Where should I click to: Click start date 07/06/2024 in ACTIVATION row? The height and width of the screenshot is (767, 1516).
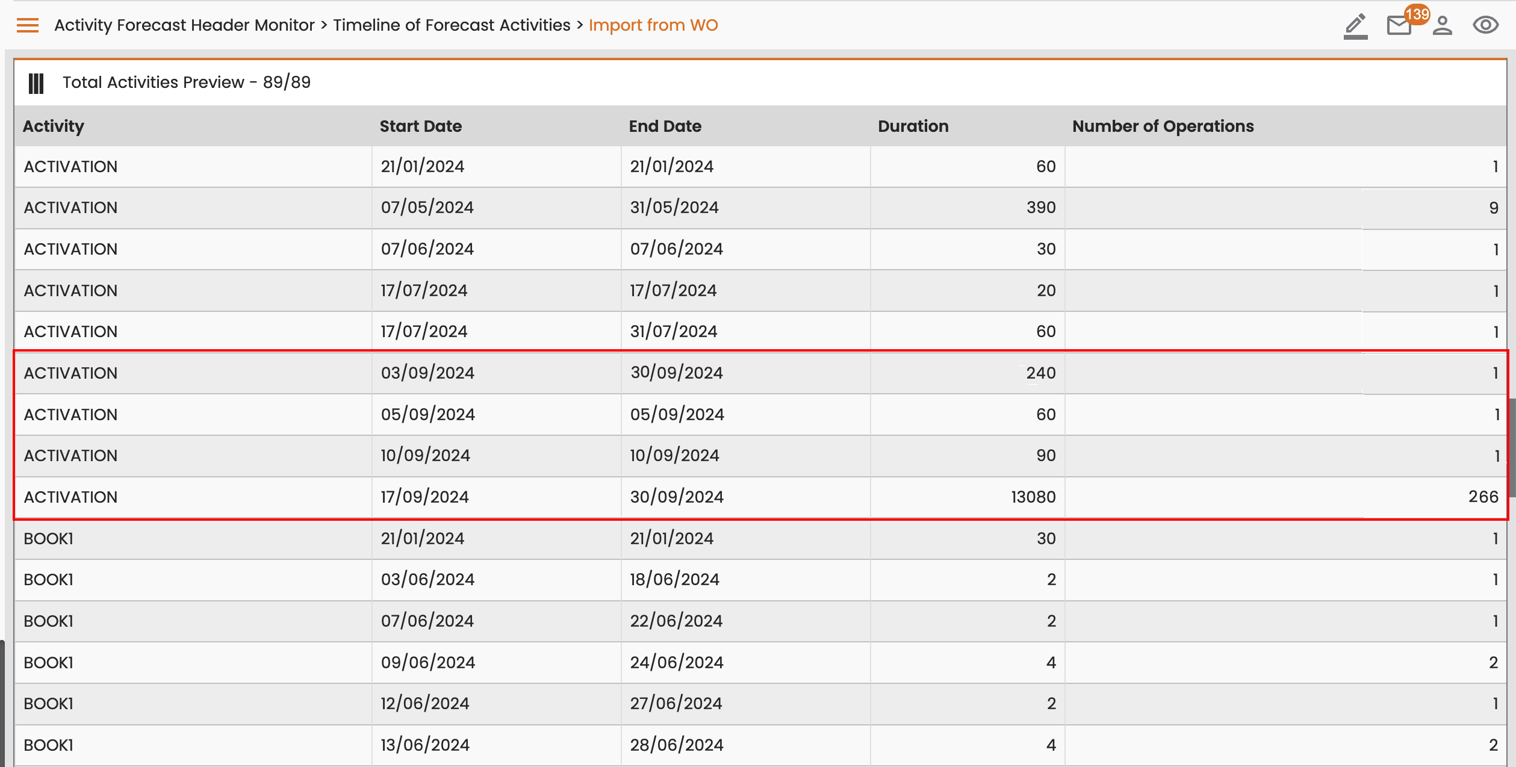[496, 249]
